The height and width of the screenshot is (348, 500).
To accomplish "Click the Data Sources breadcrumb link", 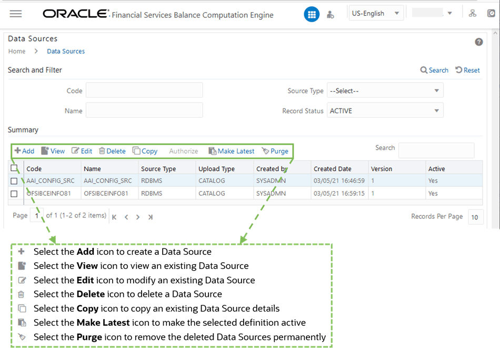I will click(66, 52).
